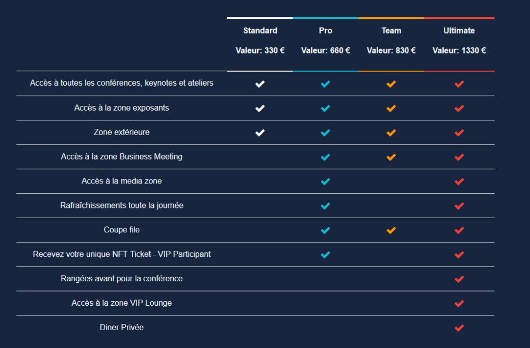This screenshot has height=348, width=530.
Task: Click the Pro checkmark for NFT Ticket row
Action: click(x=325, y=255)
